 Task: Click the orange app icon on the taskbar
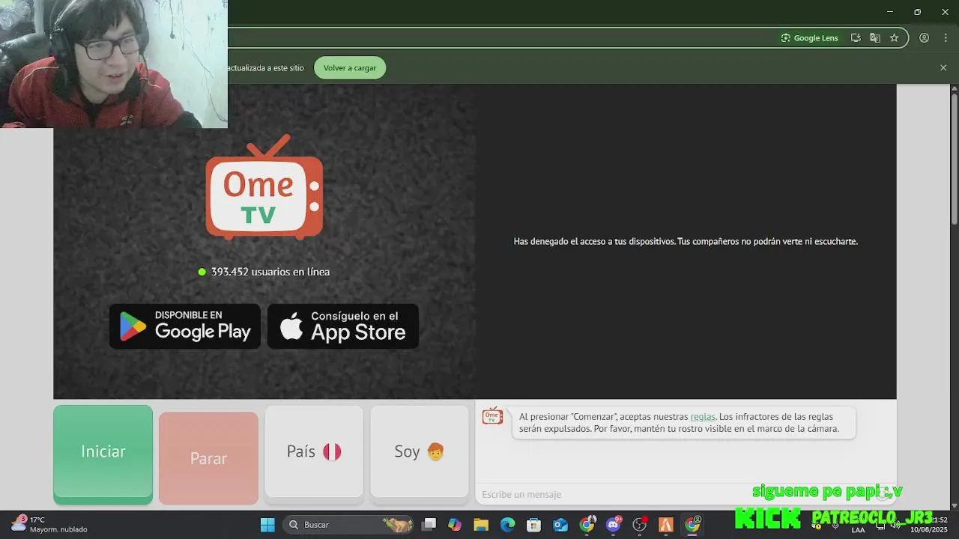pos(666,525)
